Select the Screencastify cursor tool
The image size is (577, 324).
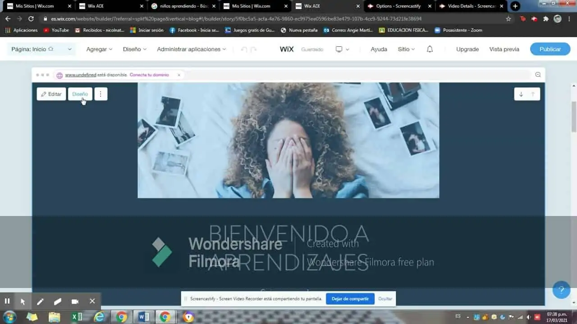[23, 301]
